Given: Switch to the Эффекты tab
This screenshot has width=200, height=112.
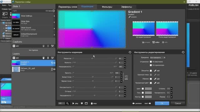Looking at the screenshot, I should coord(127,7).
